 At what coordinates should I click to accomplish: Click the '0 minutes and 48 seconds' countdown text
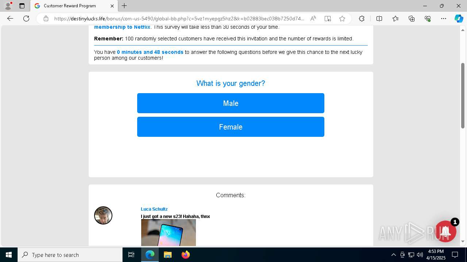click(x=150, y=52)
